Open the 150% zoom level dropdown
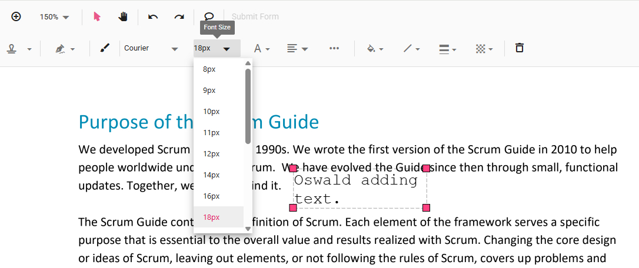The image size is (639, 268). pyautogui.click(x=54, y=17)
